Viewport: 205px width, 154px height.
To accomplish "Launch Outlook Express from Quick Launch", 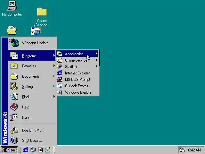I will pyautogui.click(x=33, y=150).
